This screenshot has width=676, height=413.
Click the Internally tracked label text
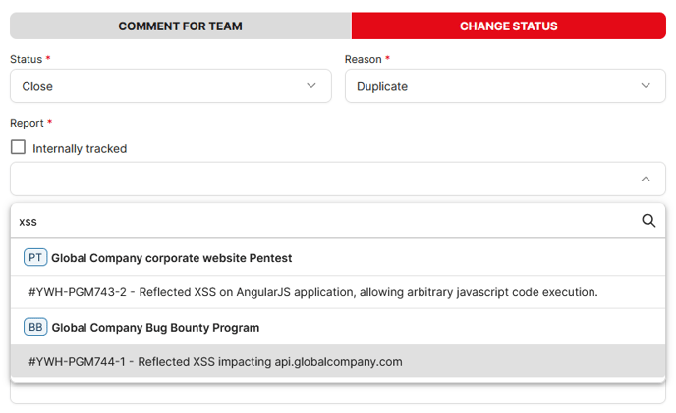pos(80,148)
